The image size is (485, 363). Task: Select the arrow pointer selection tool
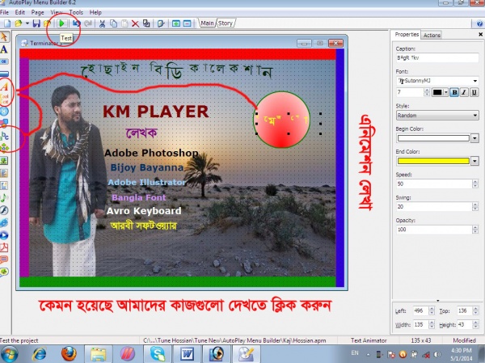click(x=5, y=37)
